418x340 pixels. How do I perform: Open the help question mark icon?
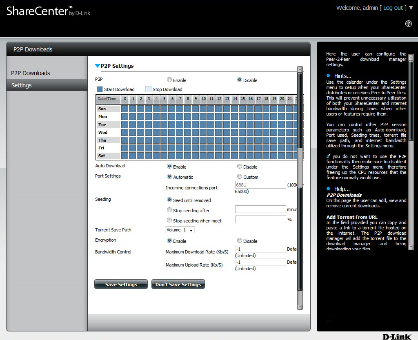[x=408, y=24]
